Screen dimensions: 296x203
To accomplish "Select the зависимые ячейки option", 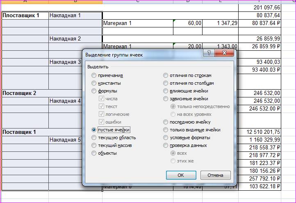I will click(x=166, y=99).
